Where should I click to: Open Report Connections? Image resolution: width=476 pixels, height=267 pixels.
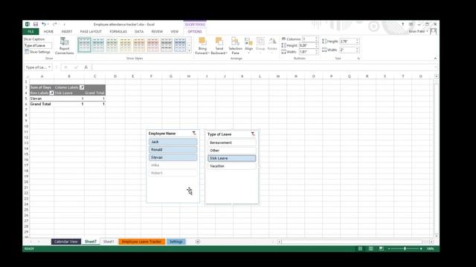pyautogui.click(x=65, y=46)
